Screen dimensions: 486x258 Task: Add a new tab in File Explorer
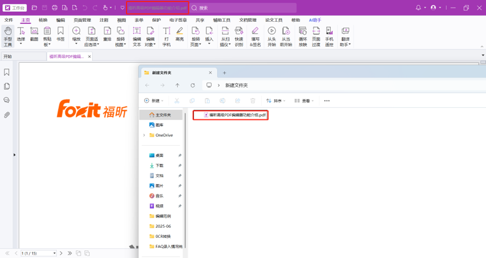point(224,73)
